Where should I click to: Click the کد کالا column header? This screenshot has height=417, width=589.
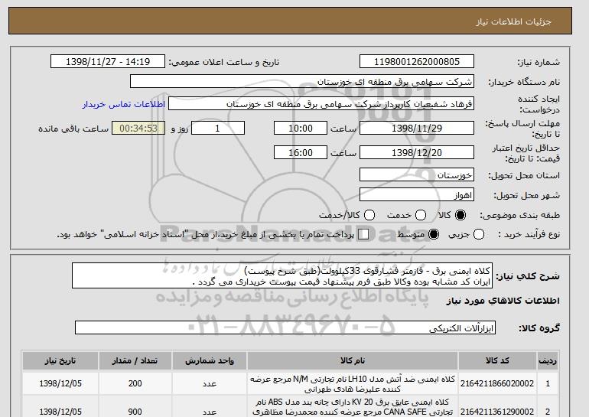point(497,360)
